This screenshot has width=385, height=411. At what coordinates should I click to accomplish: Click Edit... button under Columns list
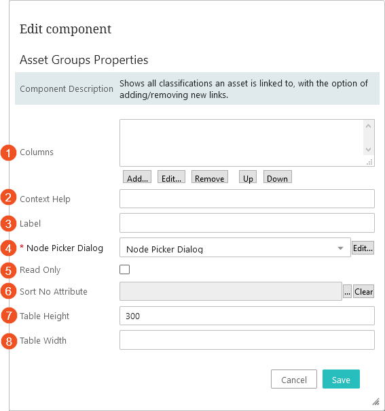pyautogui.click(x=171, y=177)
